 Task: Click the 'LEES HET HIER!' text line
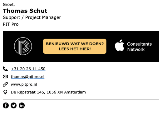click(75, 49)
